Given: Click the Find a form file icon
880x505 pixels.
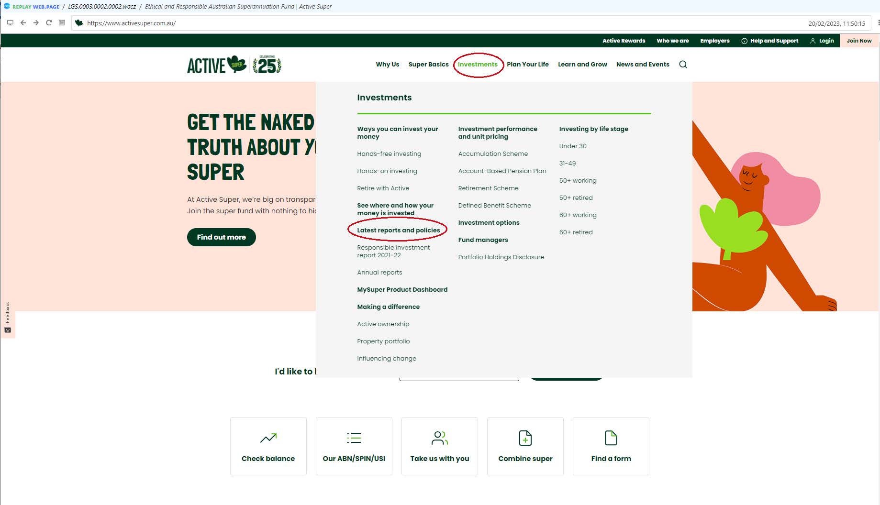Looking at the screenshot, I should [611, 438].
